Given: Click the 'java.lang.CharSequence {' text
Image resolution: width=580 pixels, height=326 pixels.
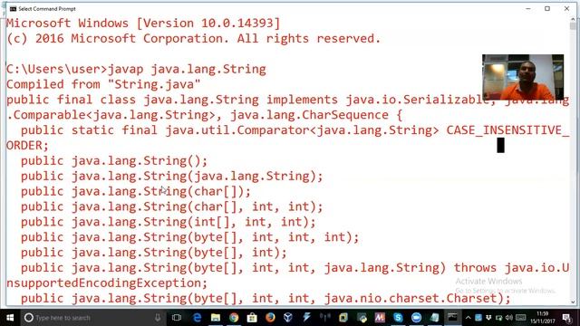Looking at the screenshot, I should coord(316,115).
